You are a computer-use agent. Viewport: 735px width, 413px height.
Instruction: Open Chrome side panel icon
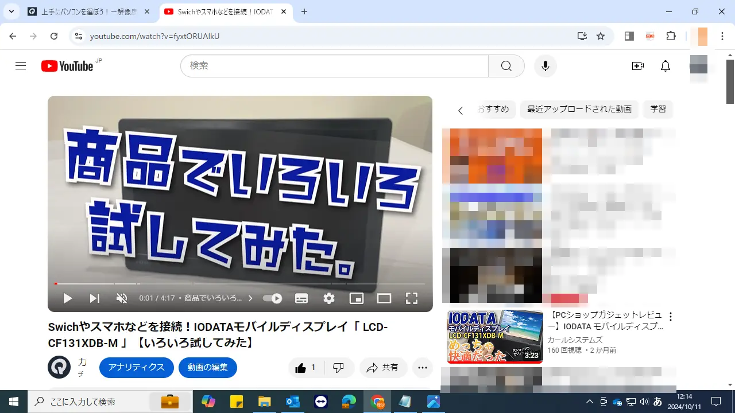tap(629, 36)
